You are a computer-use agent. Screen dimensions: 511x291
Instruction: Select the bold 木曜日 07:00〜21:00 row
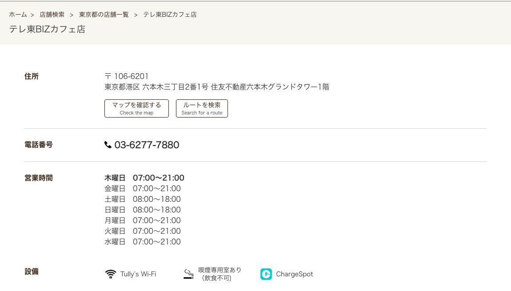point(144,178)
